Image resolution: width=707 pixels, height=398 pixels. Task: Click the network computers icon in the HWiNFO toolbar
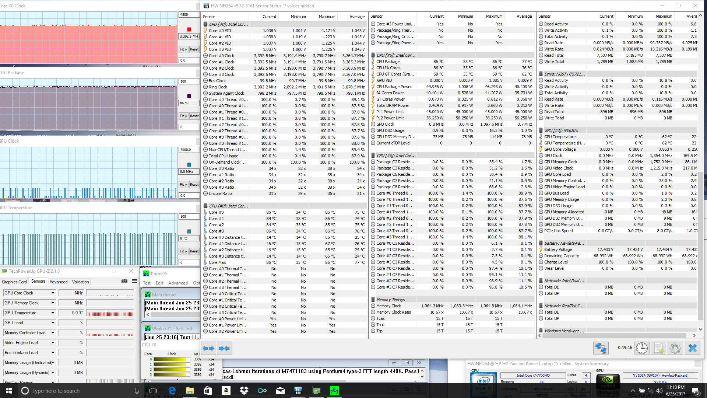pos(601,348)
